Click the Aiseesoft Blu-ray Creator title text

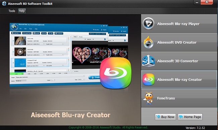(x=70, y=115)
